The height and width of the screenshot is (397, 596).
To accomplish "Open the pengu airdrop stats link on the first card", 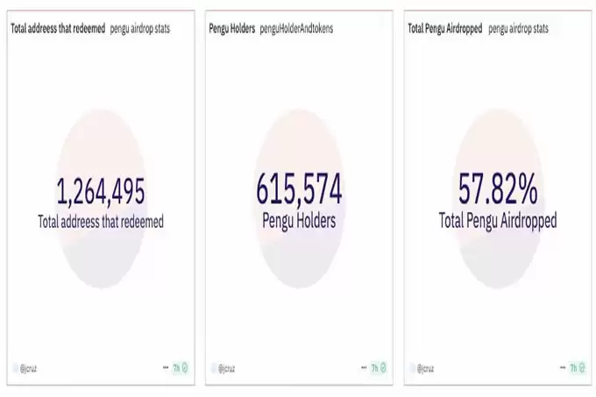I will [140, 29].
